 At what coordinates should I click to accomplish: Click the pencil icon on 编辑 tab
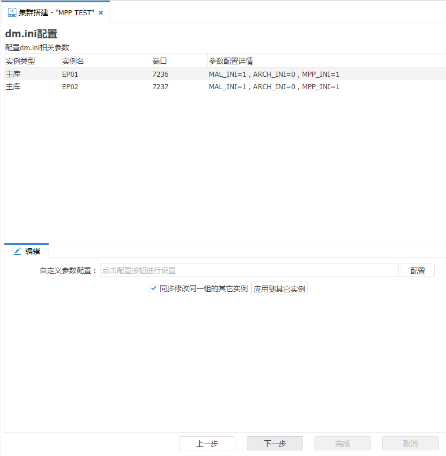18,251
